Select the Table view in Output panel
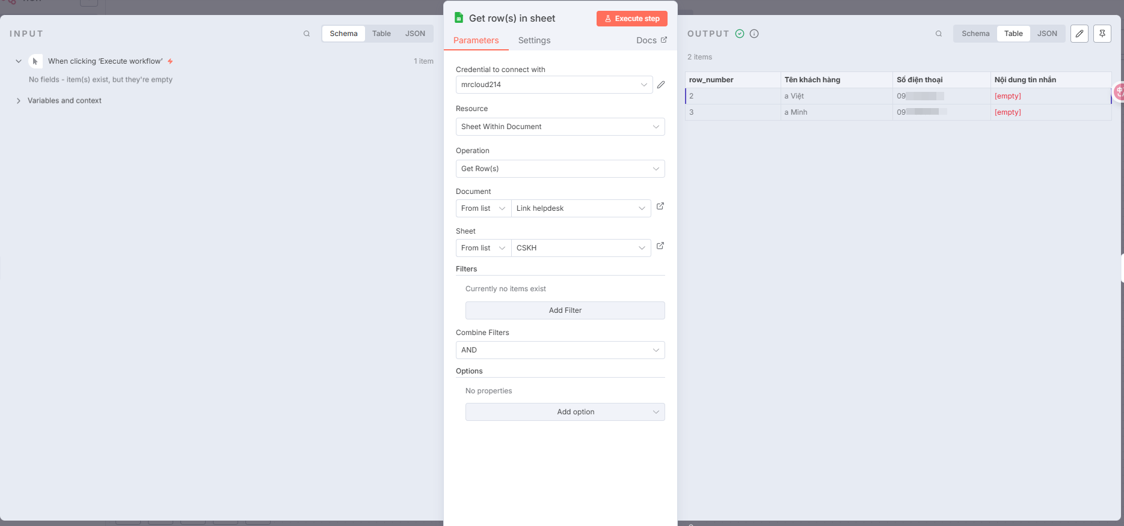The height and width of the screenshot is (526, 1124). 1013,34
